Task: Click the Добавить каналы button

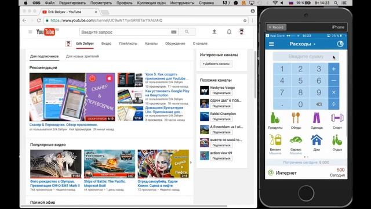Action: (x=216, y=64)
